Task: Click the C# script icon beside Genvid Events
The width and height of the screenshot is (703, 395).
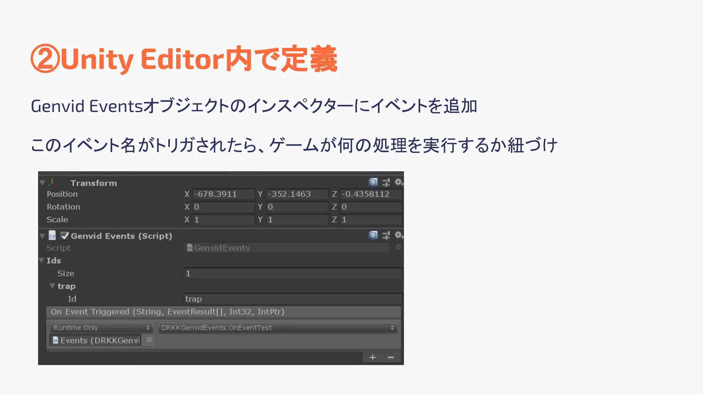Action: click(52, 236)
